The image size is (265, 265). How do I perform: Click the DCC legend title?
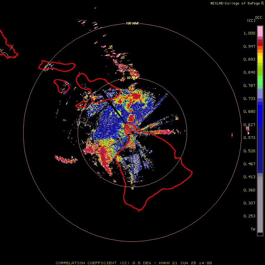pyautogui.click(x=259, y=18)
